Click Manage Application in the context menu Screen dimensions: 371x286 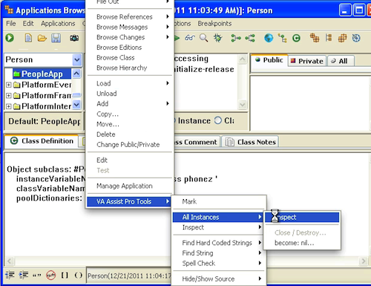[125, 186]
